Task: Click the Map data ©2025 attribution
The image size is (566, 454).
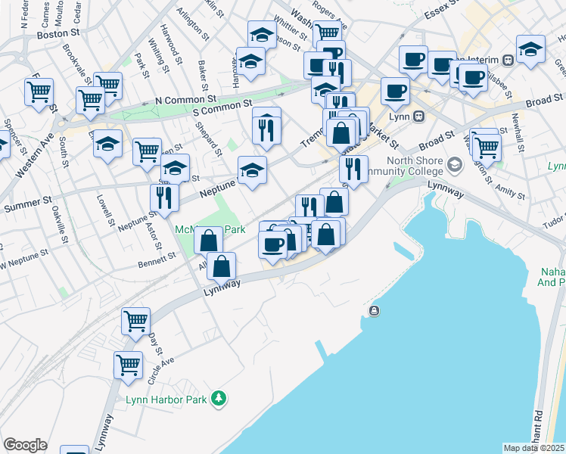Action: [x=534, y=448]
